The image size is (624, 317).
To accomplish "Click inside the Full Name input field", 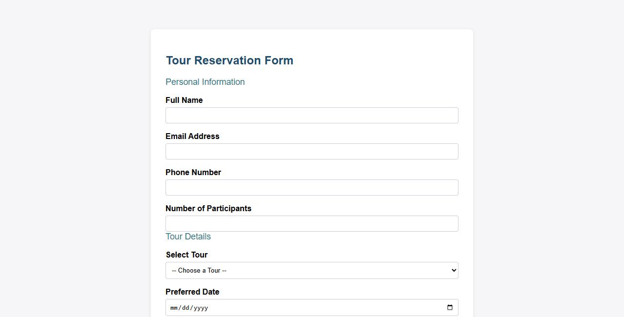I will pos(312,115).
